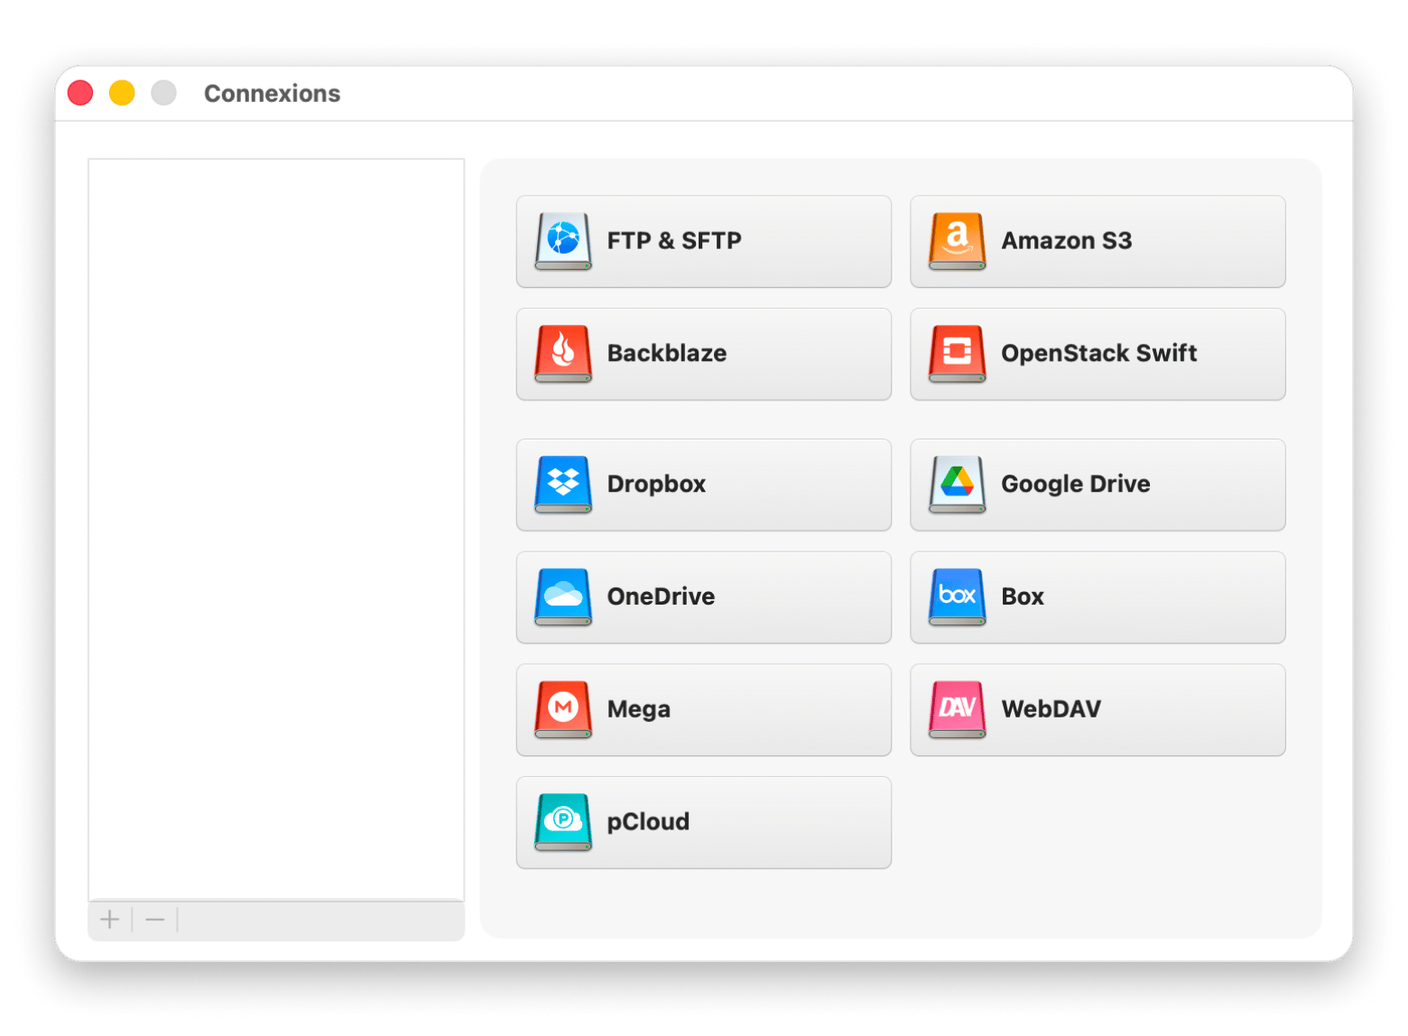Select the Mega connection option
1408x1036 pixels.
tap(703, 709)
